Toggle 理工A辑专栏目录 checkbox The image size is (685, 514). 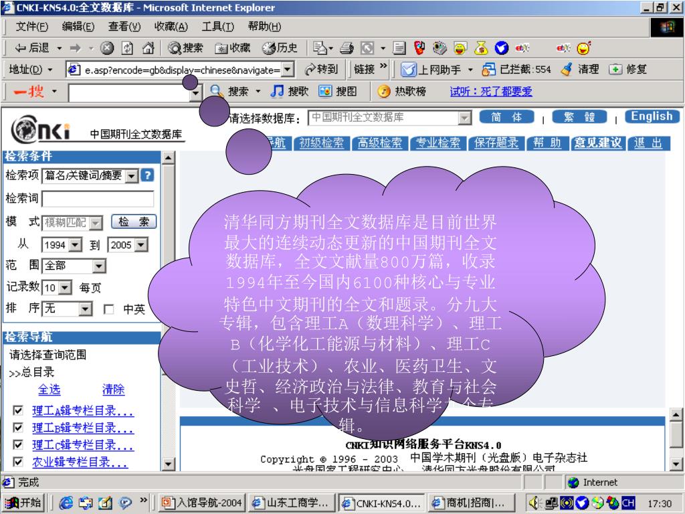[x=18, y=410]
